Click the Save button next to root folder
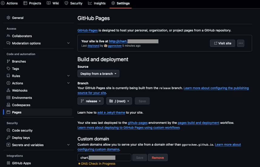The height and width of the screenshot is (167, 260). (x=142, y=101)
